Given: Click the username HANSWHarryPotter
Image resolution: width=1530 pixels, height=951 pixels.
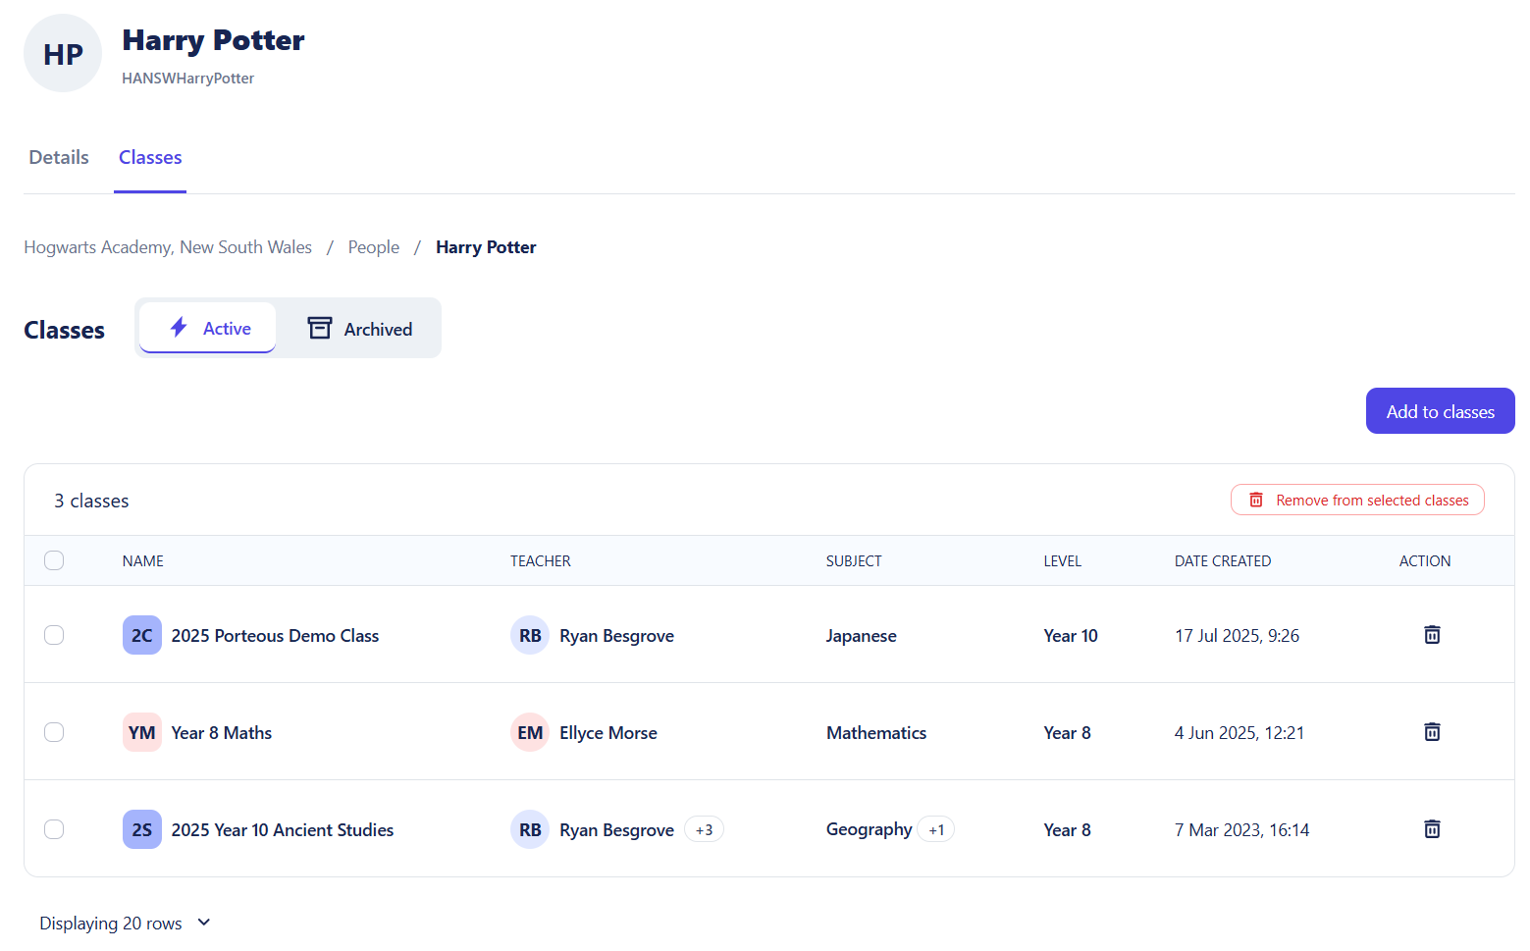Looking at the screenshot, I should 188,79.
